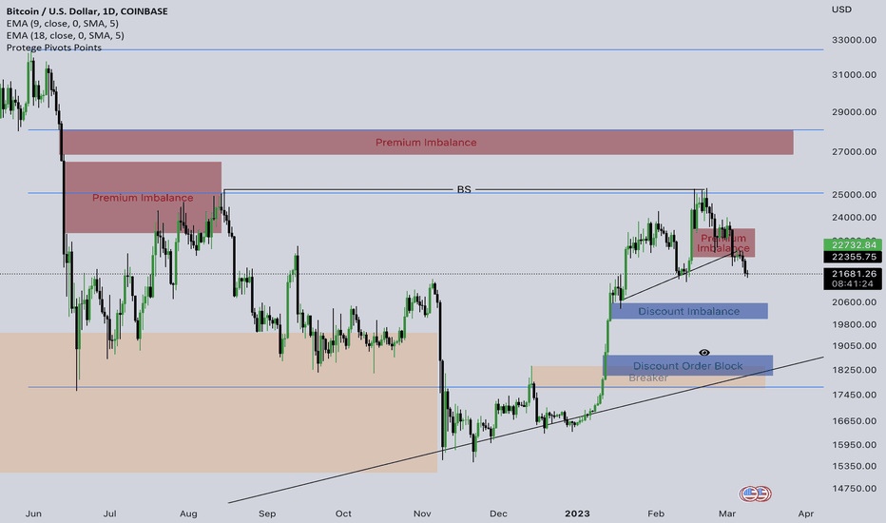Click the Mar label on time axis
The image size is (886, 523).
(726, 513)
